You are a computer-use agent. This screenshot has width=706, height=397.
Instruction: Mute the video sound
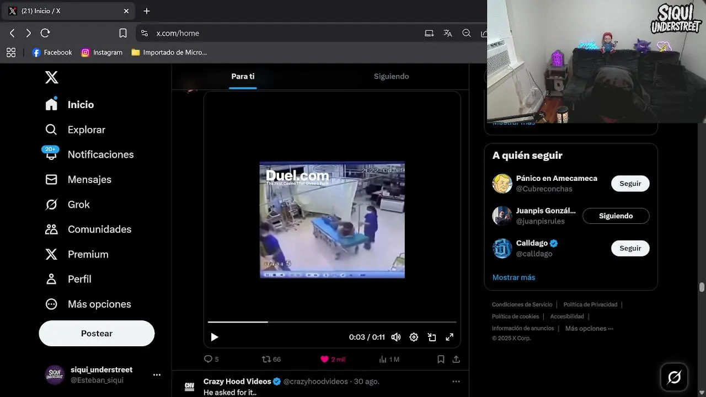click(x=396, y=337)
